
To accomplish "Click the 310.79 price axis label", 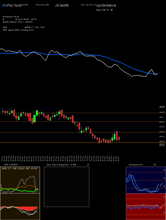I will (162, 112).
